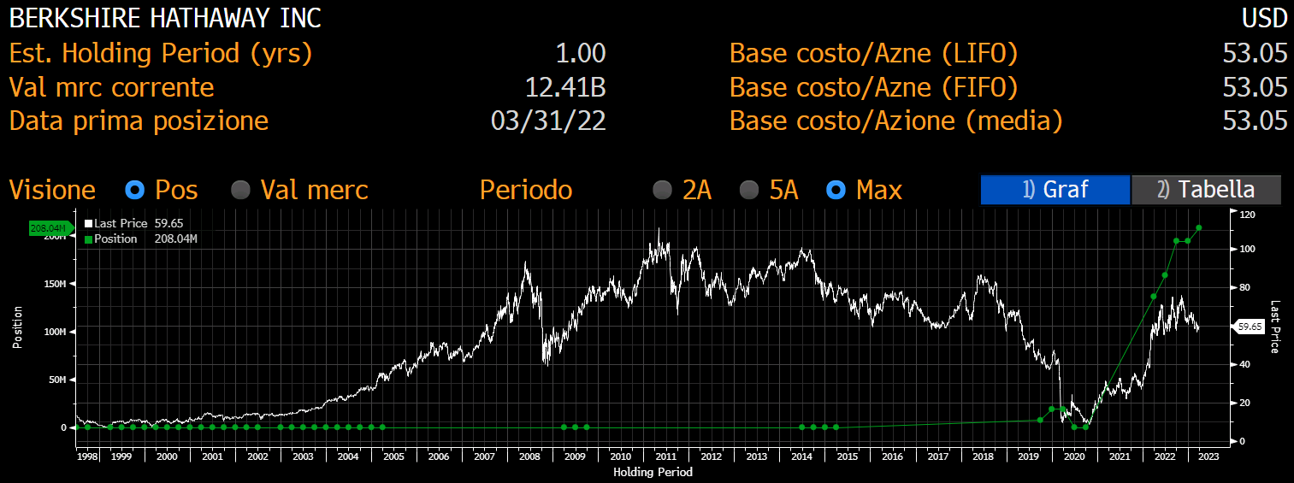Click the Position 208.04M legend entry
Image resolution: width=1294 pixels, height=483 pixels.
141,239
